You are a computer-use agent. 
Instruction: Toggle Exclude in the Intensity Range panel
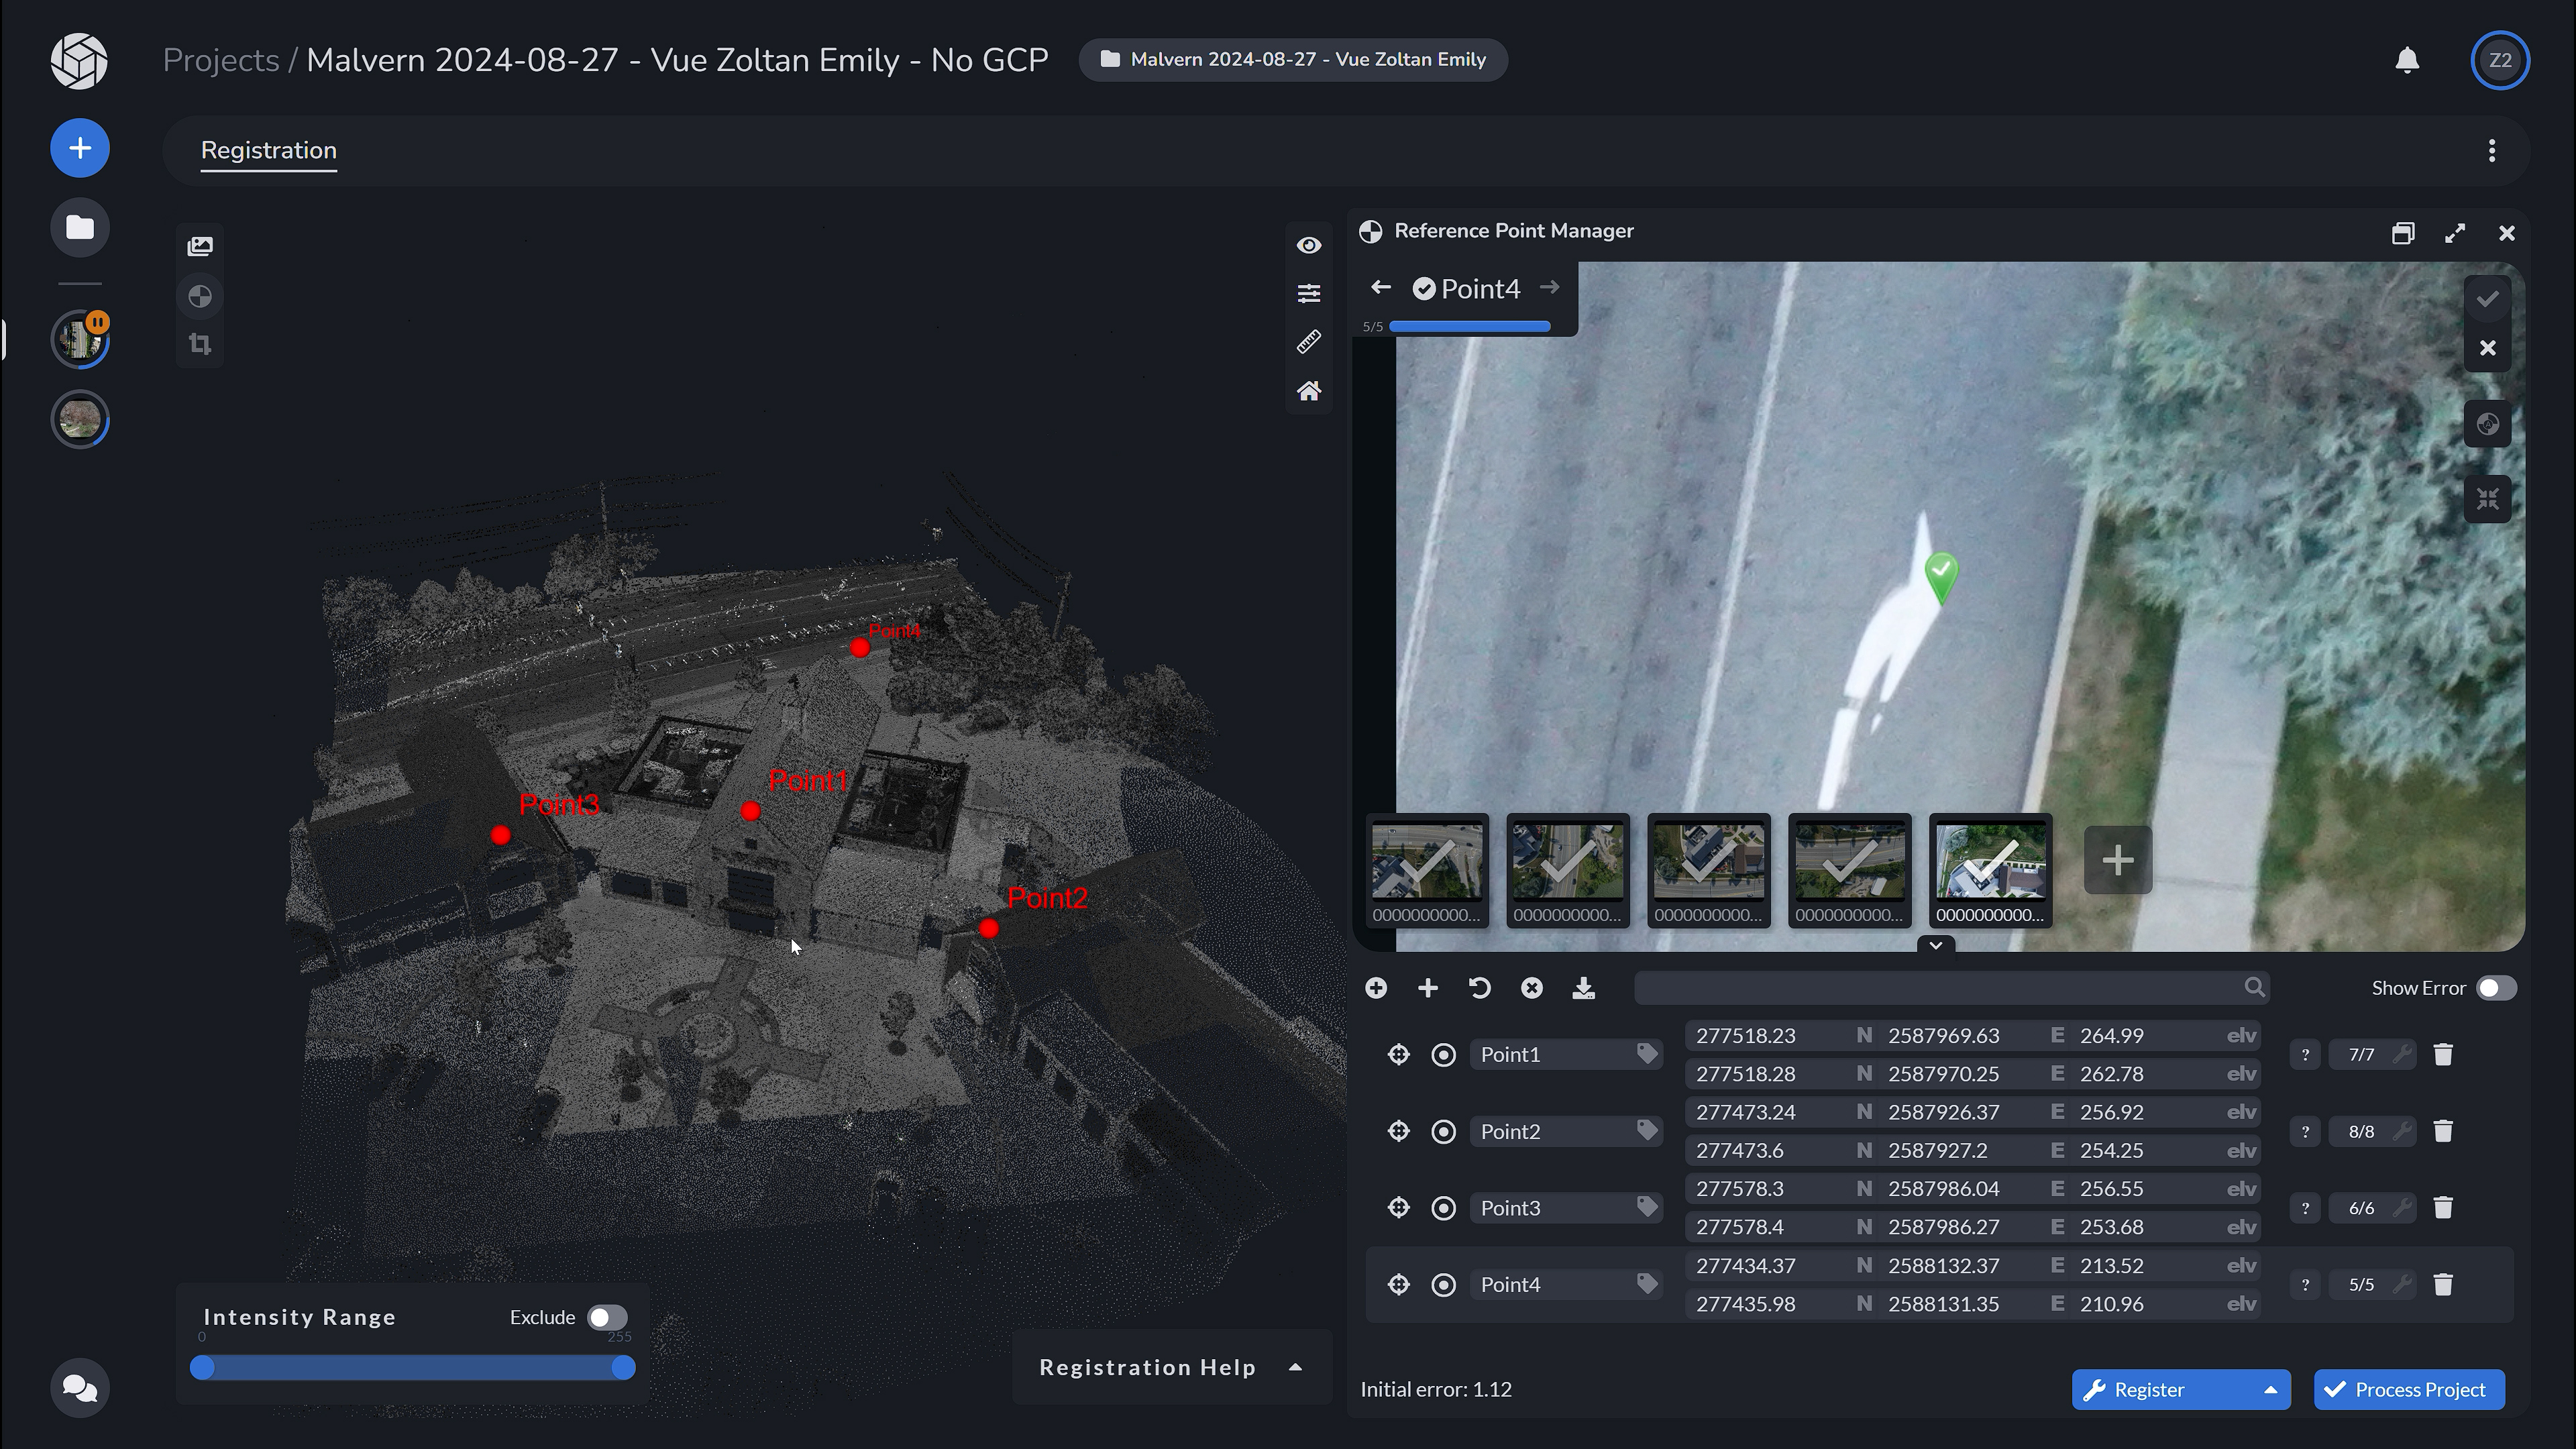606,1317
